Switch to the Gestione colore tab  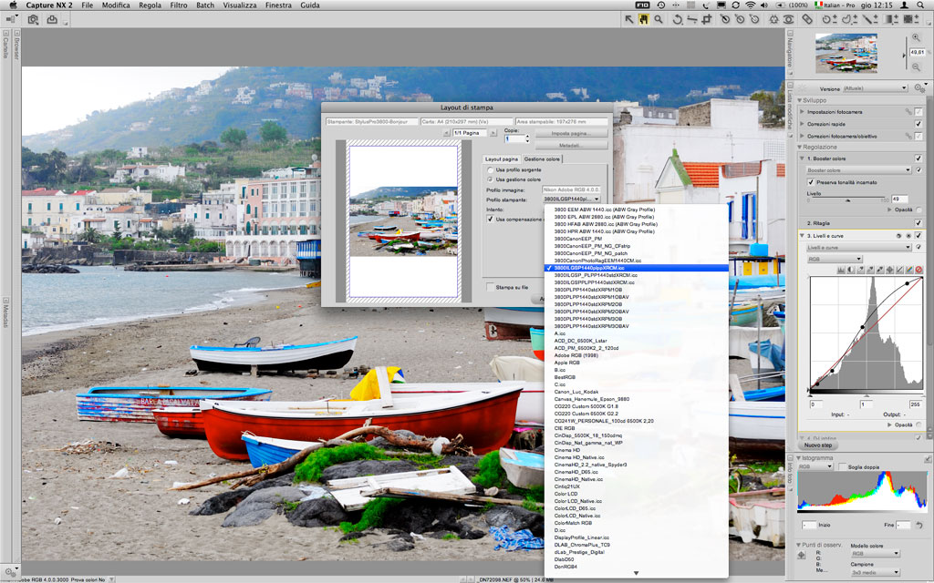pos(542,159)
